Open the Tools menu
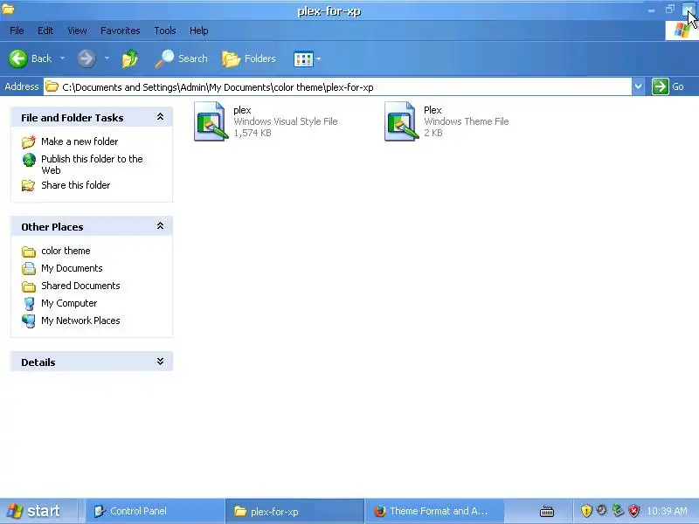This screenshot has height=524, width=699. click(x=165, y=31)
